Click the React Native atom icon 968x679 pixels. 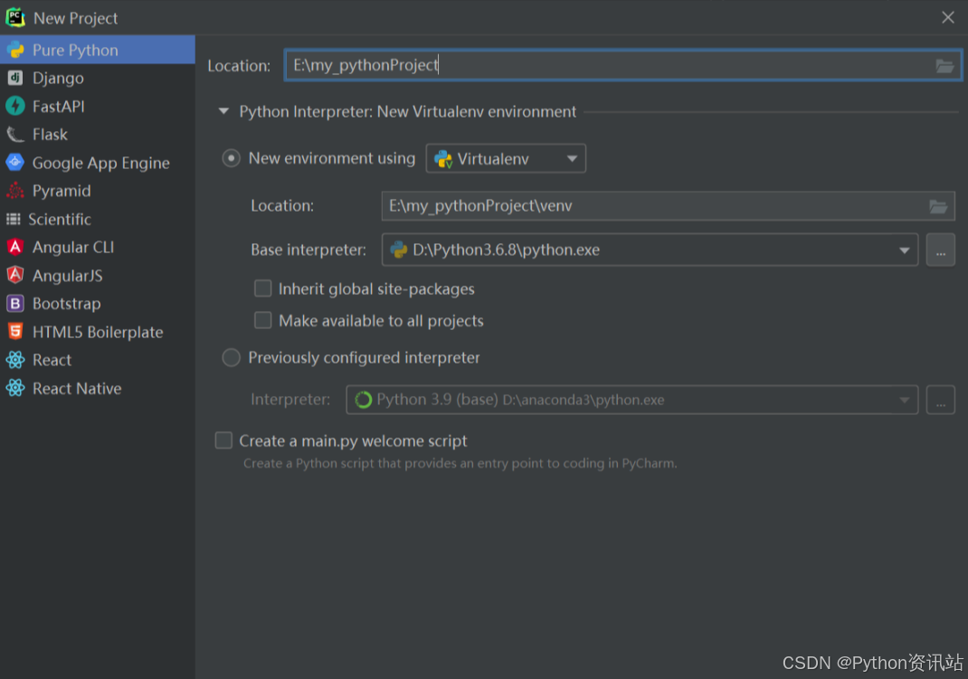pos(15,388)
